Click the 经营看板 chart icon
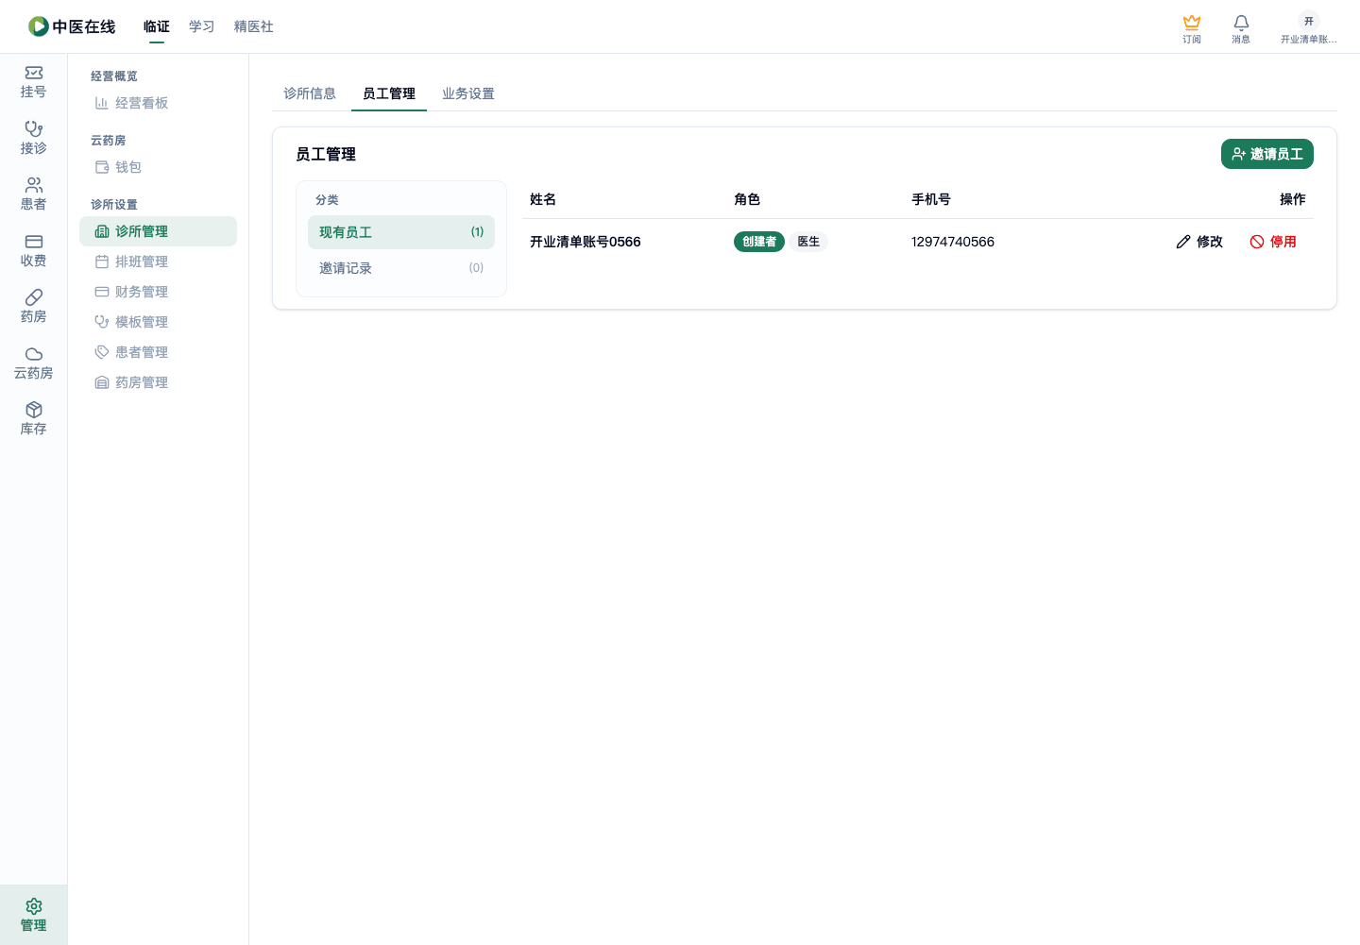Screen dimensions: 1360x945 coord(102,103)
